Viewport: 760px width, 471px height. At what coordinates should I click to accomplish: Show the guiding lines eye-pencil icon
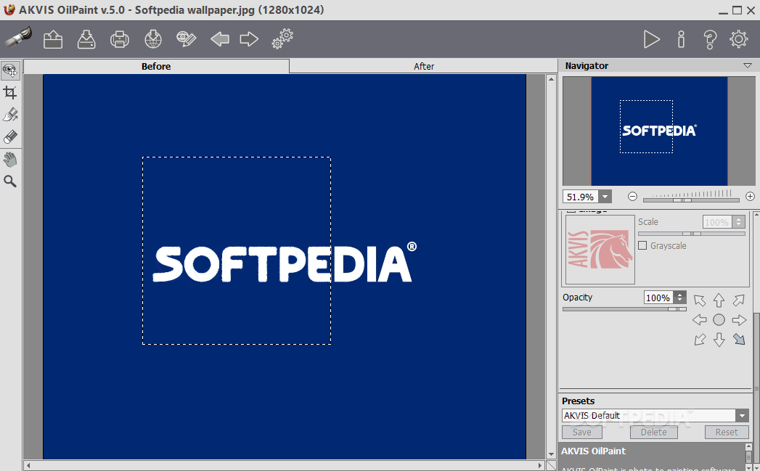(186, 39)
